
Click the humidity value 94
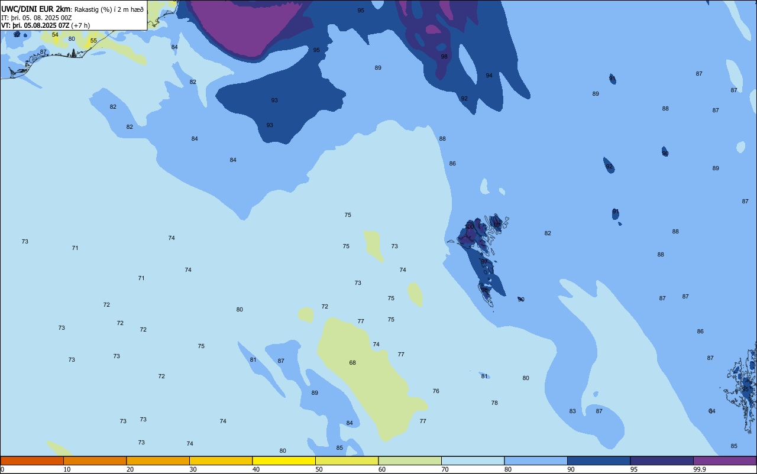[489, 75]
